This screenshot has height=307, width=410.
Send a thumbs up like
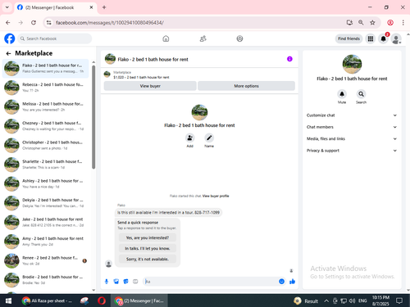click(x=292, y=282)
